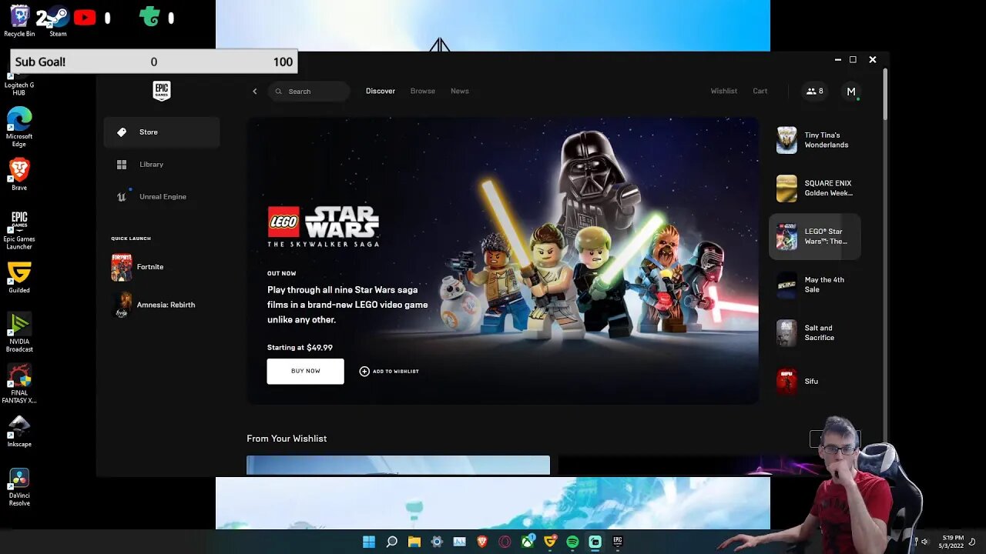The image size is (986, 554).
Task: Select Sifu carousel item
Action: [x=815, y=381]
